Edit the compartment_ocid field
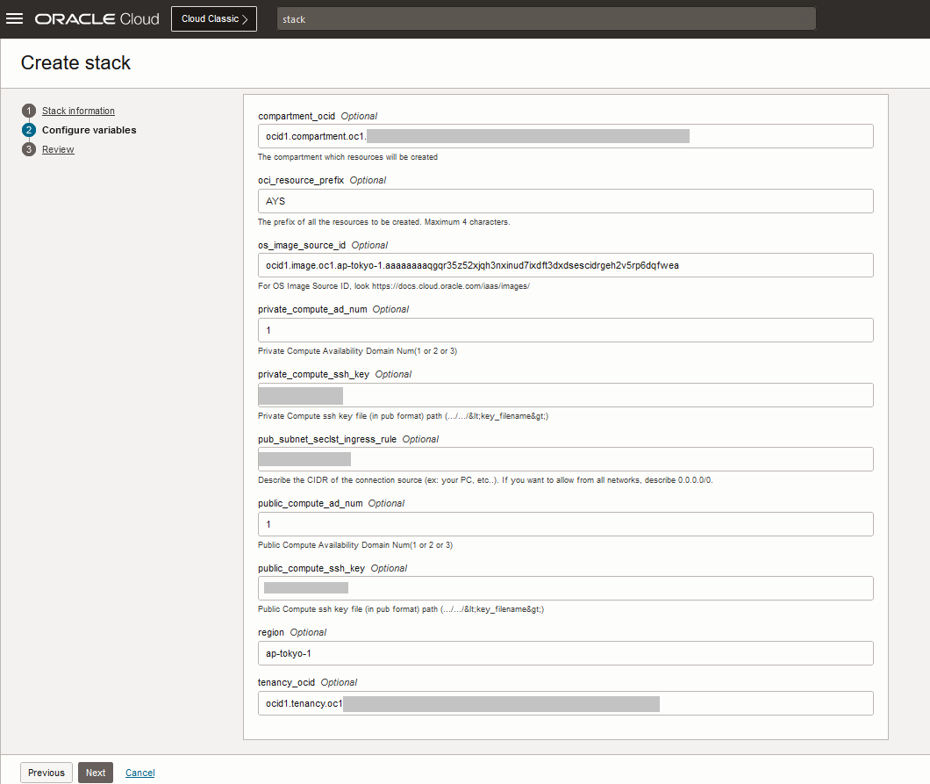The image size is (930, 784). coord(565,136)
